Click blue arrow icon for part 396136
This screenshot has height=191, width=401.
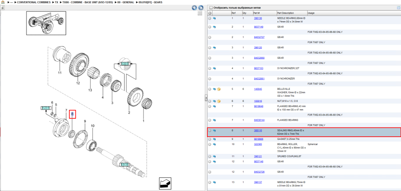(214, 19)
